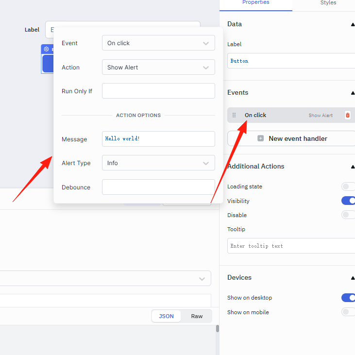Switch to the Styles tab
Image resolution: width=355 pixels, height=355 pixels.
(x=328, y=3)
